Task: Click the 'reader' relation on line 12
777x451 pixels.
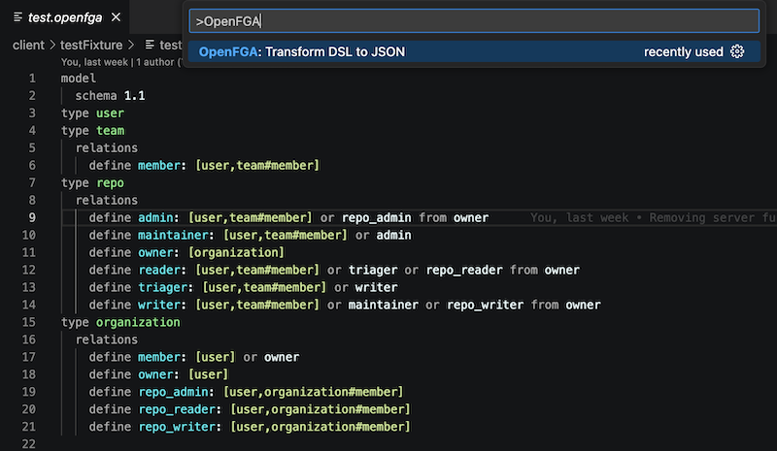Action: point(159,271)
